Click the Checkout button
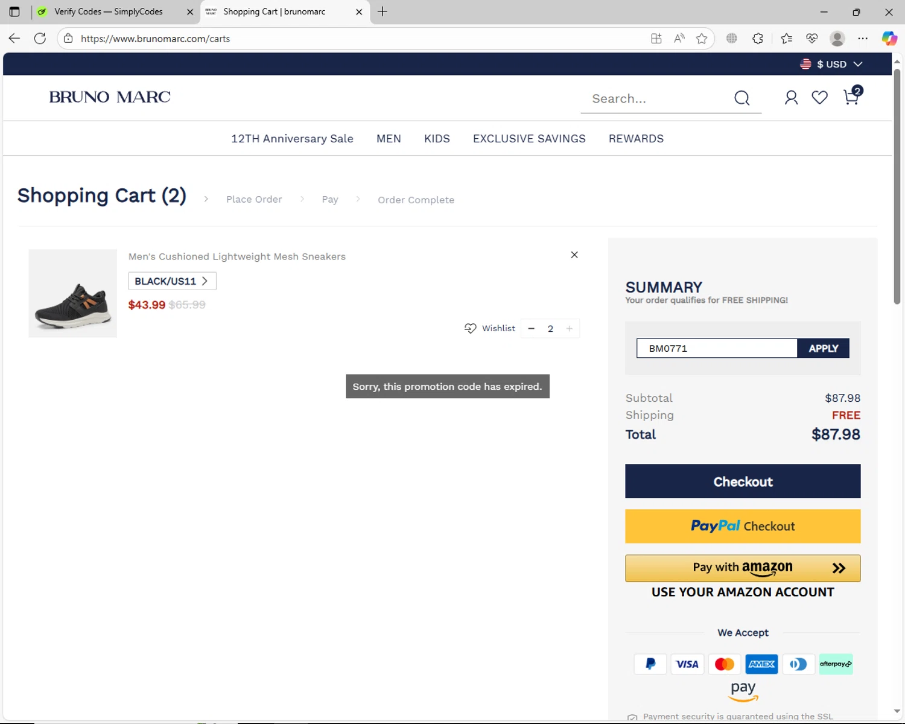 pyautogui.click(x=743, y=481)
